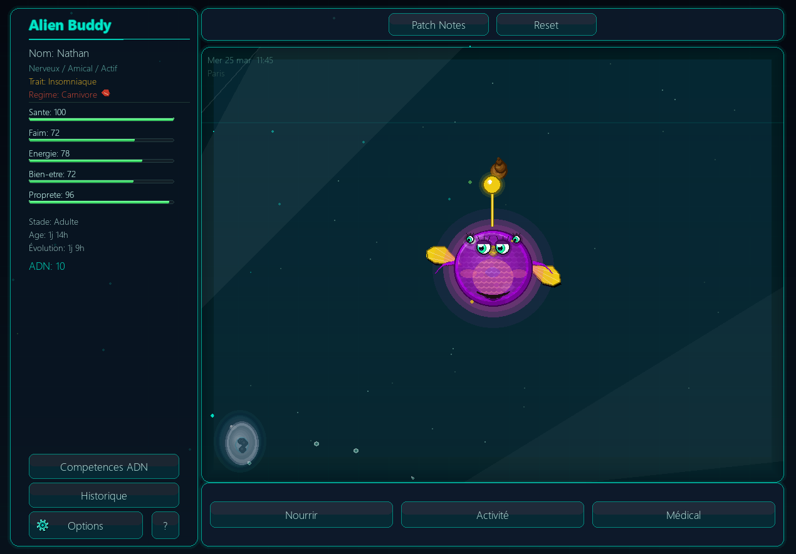Click the 'Nom: Nathan' text
The height and width of the screenshot is (554, 796).
coord(59,53)
